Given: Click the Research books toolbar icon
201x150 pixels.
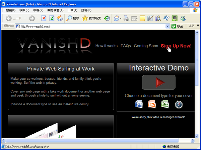Looking at the screenshot, I should tap(158, 18).
